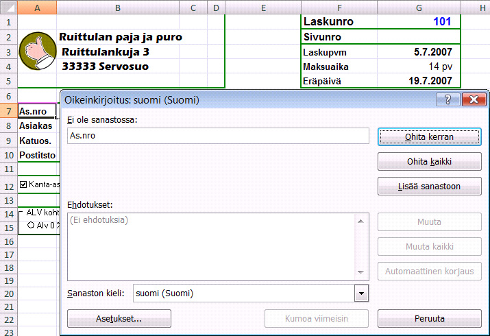Screen dimensions: 490x336
Task: Click suggestions list scroll down arrow
Action: click(x=360, y=272)
